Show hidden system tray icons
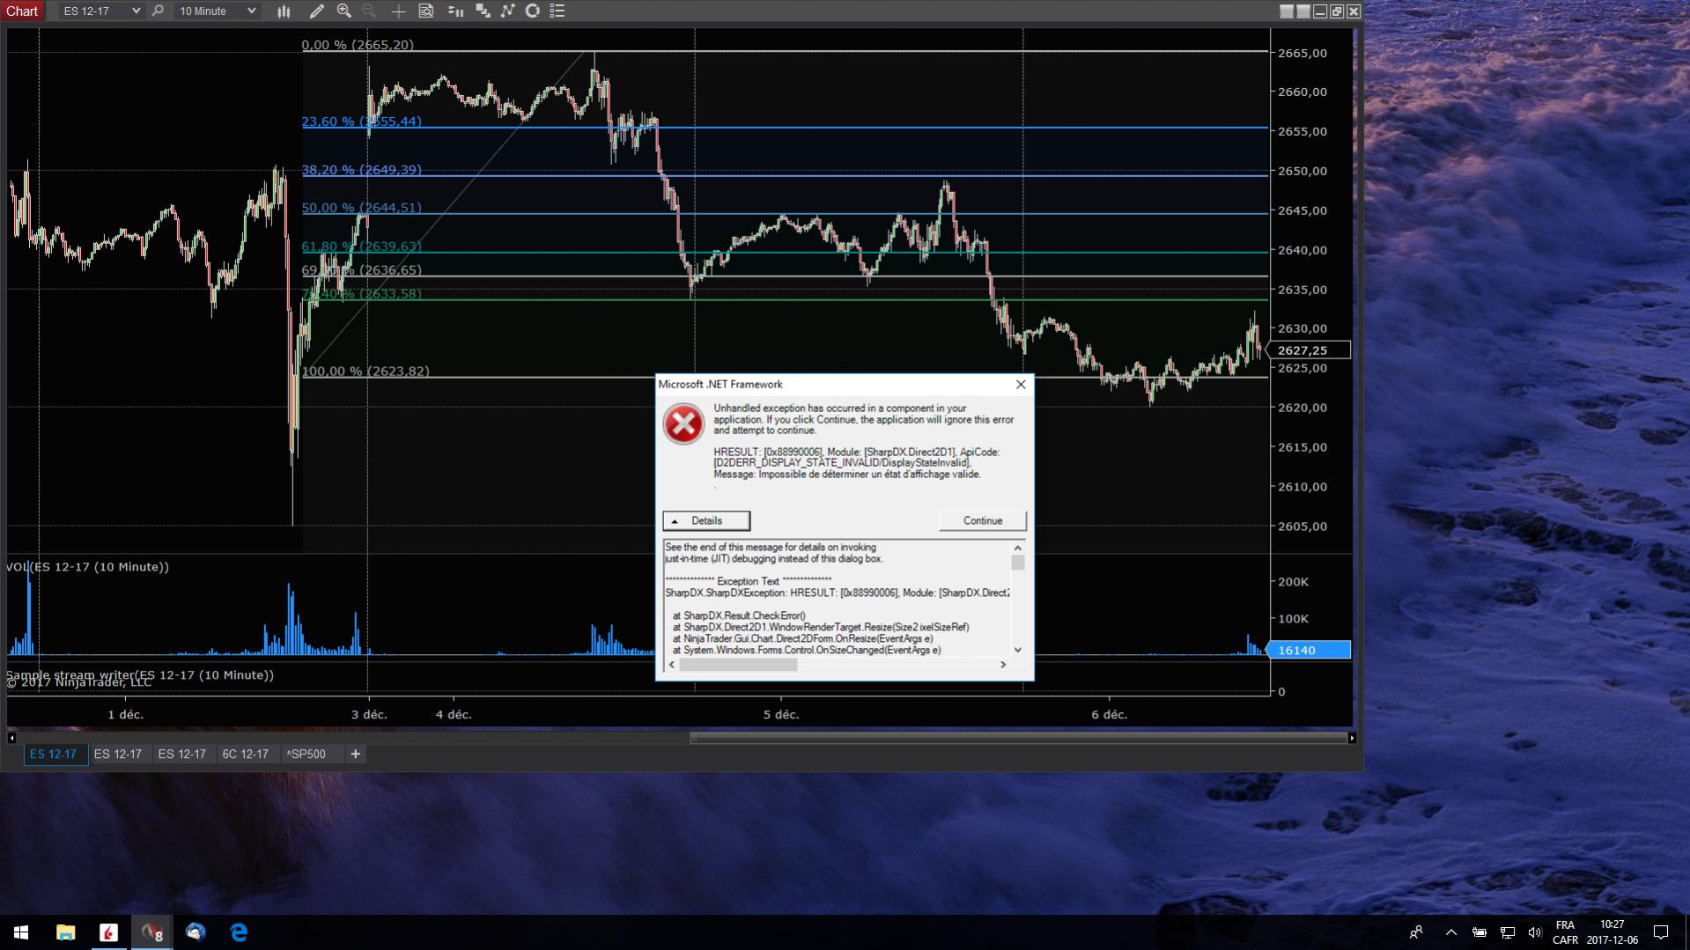1690x950 pixels. click(x=1451, y=932)
